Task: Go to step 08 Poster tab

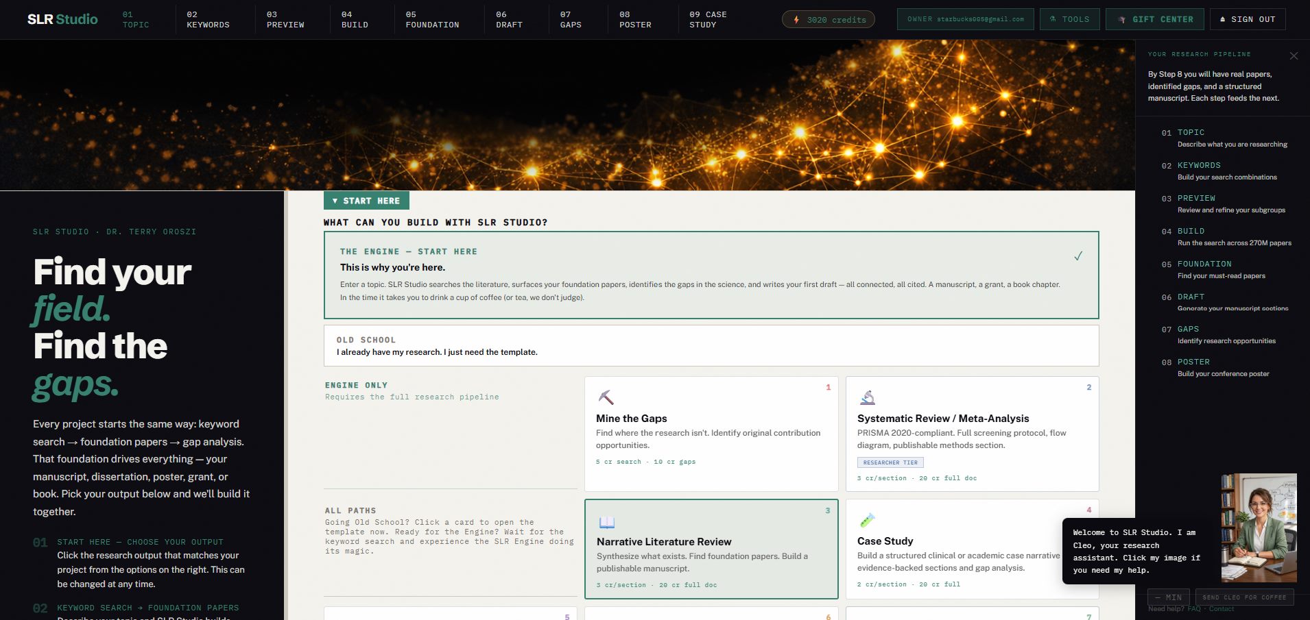Action: pyautogui.click(x=636, y=19)
